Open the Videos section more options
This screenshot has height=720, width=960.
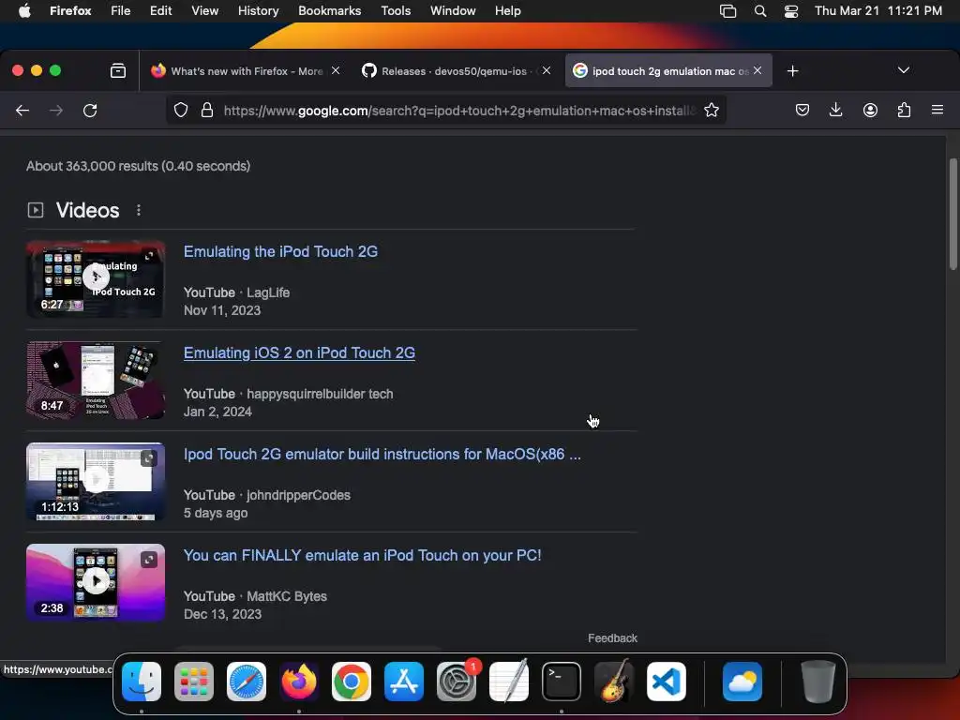pyautogui.click(x=139, y=210)
